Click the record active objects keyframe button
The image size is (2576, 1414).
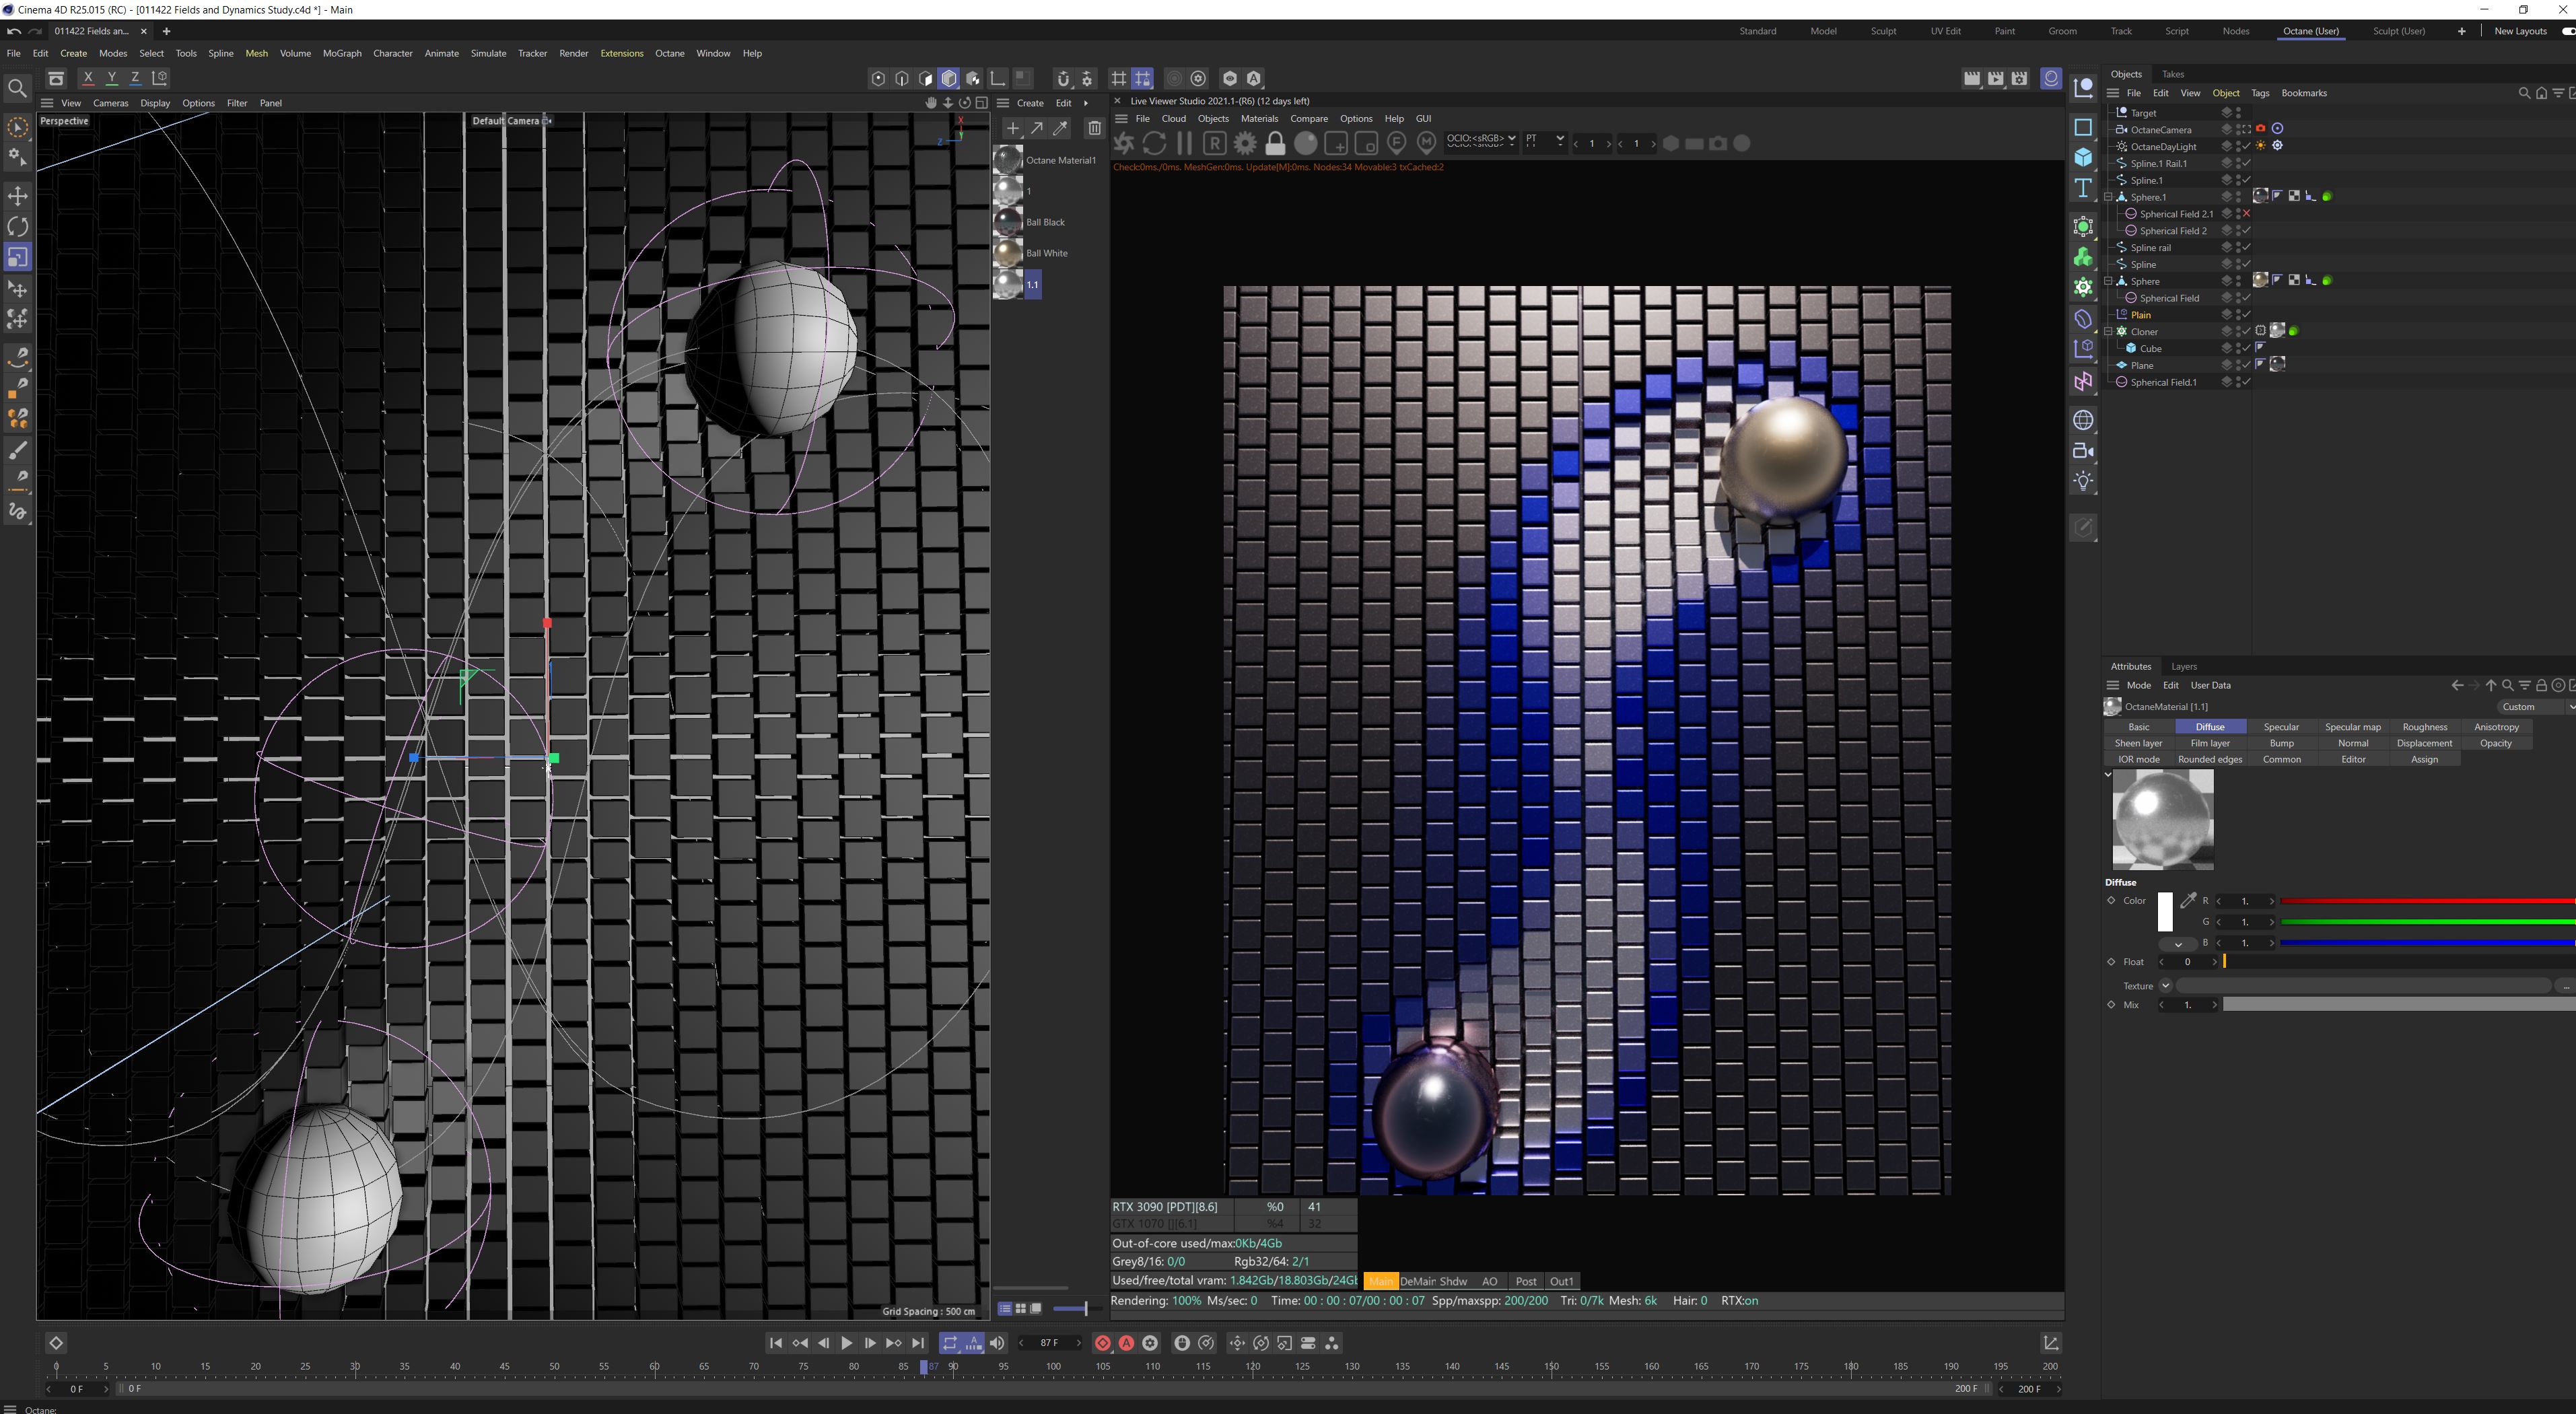click(x=1102, y=1343)
